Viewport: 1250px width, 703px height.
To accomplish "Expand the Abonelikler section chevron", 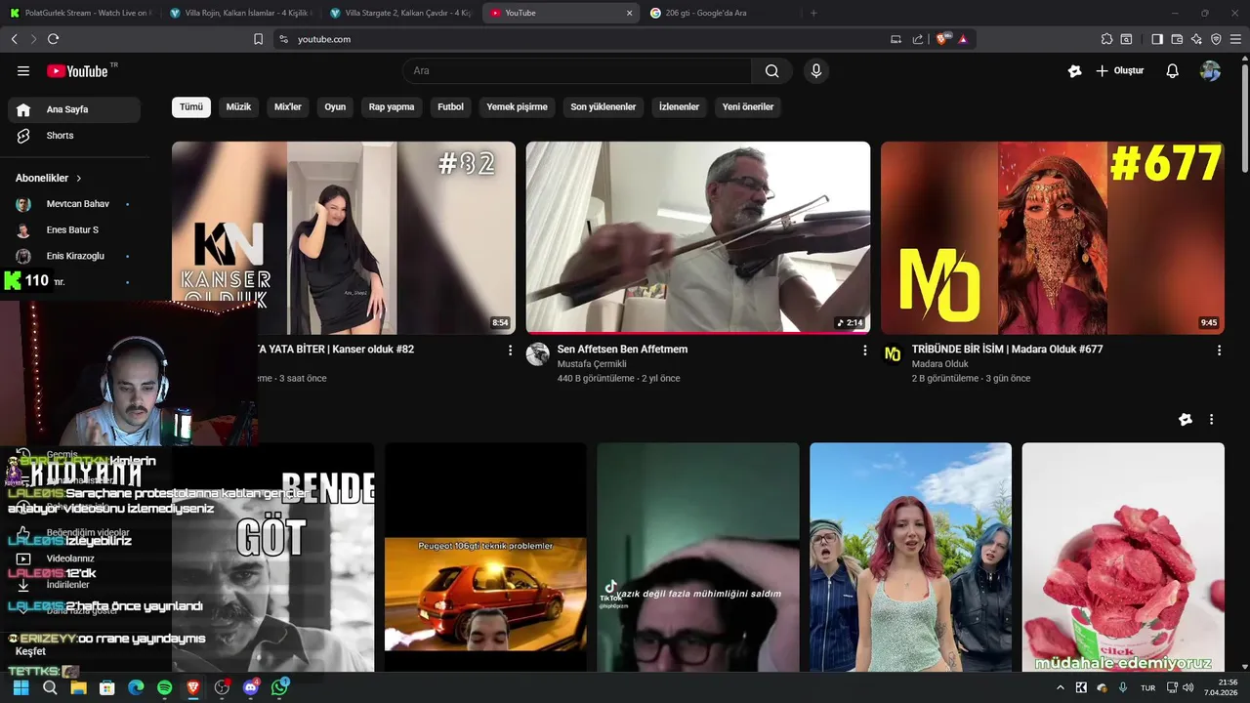I will pos(78,179).
